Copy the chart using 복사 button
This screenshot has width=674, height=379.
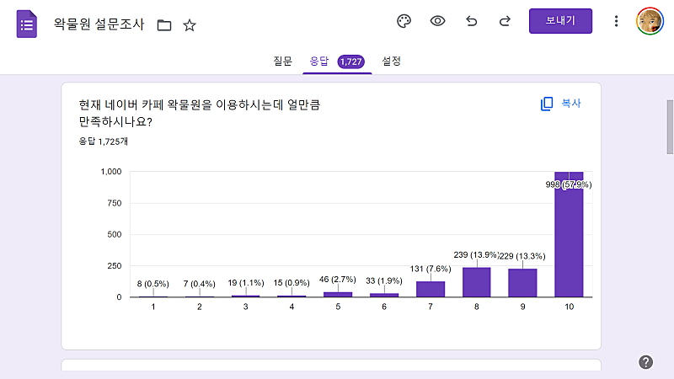[561, 104]
